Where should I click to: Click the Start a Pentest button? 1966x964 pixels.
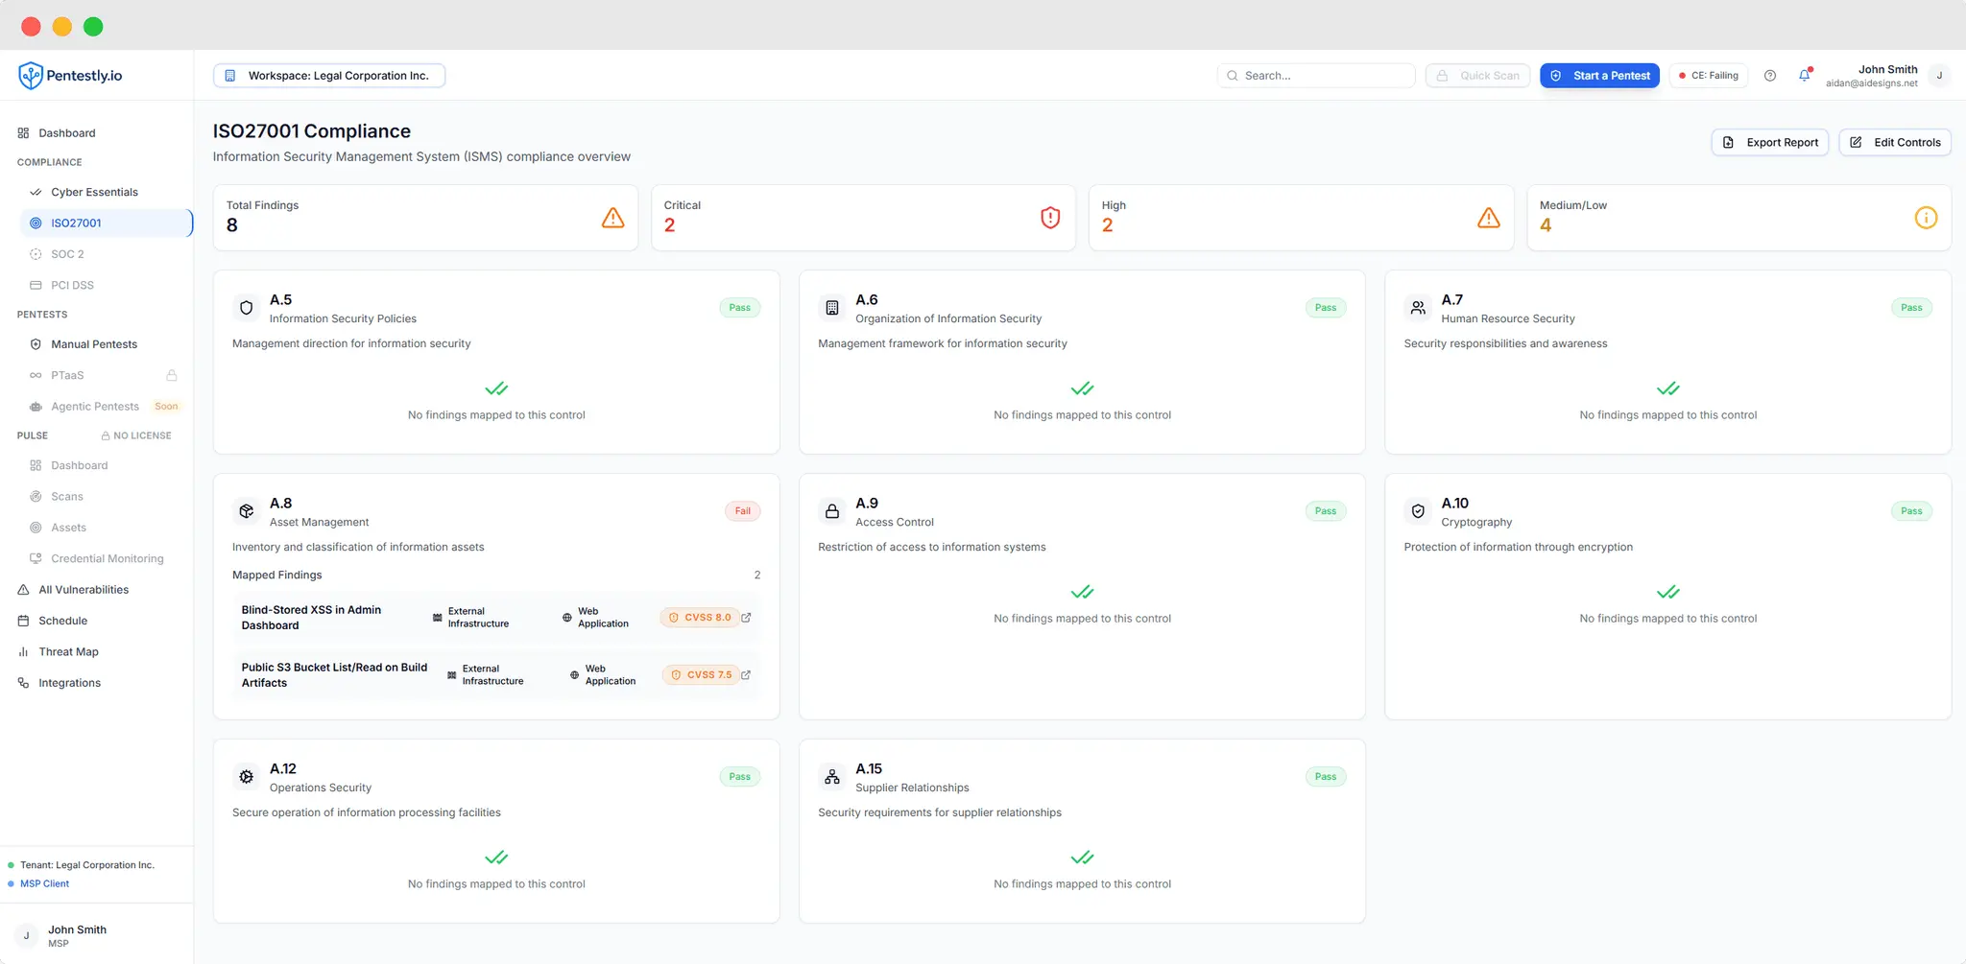[1599, 76]
